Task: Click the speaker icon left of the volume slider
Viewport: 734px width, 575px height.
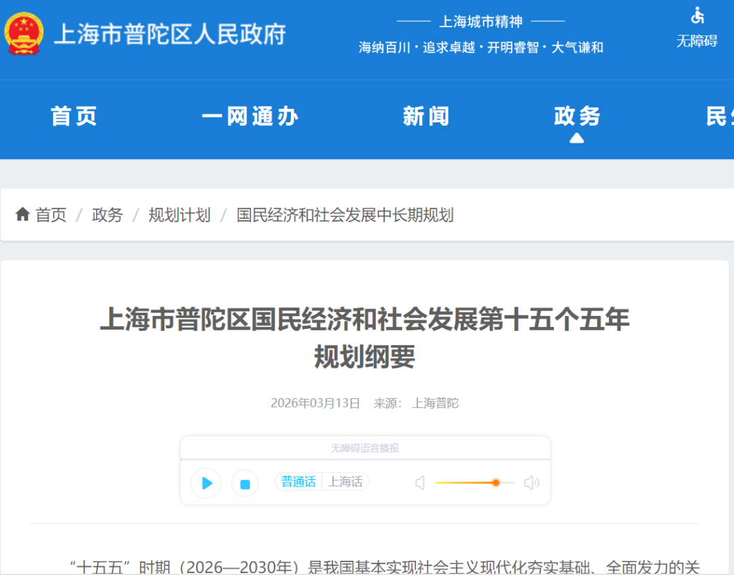Action: click(420, 483)
